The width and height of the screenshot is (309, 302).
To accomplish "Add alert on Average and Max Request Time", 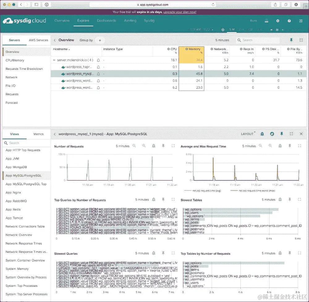I will pos(280,146).
